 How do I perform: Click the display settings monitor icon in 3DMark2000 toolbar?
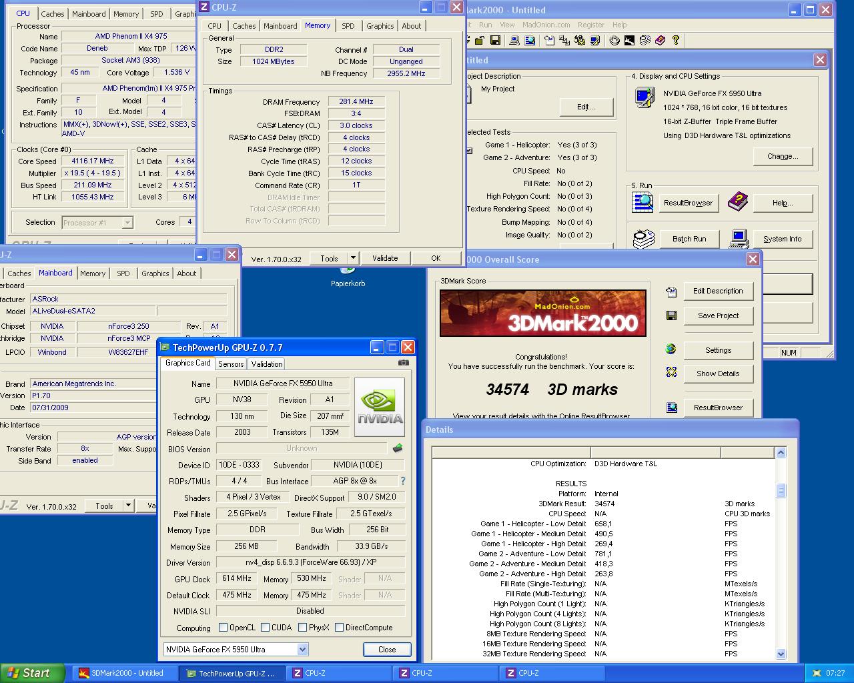tap(595, 40)
